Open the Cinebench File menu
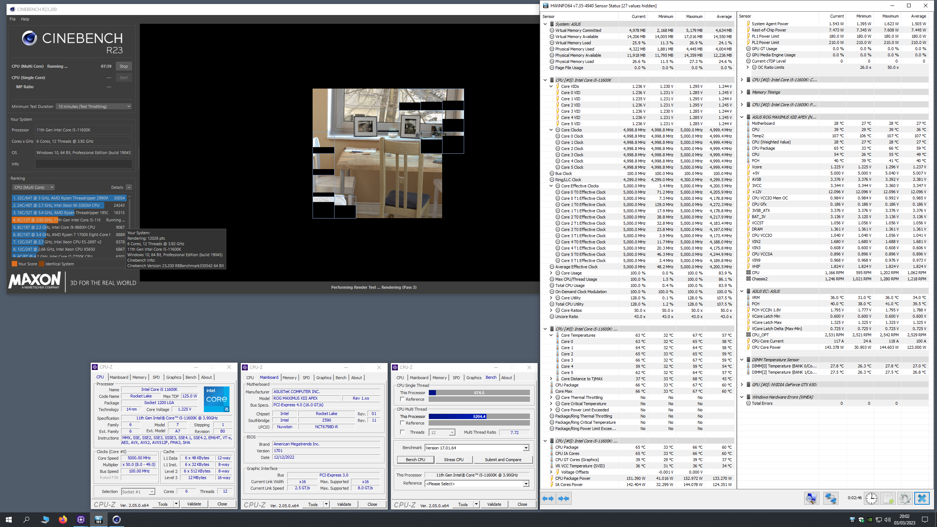The image size is (937, 527). pyautogui.click(x=12, y=19)
